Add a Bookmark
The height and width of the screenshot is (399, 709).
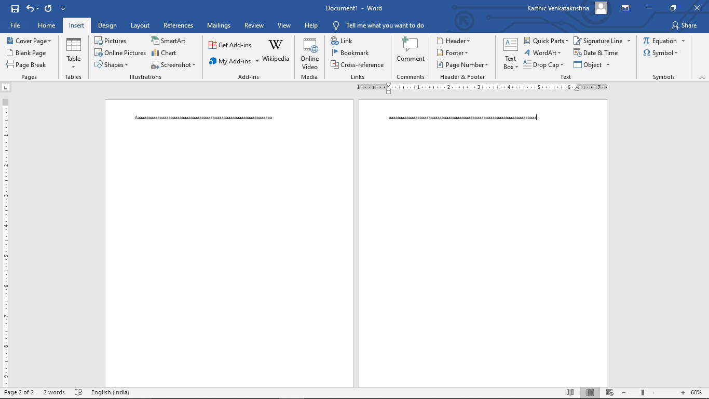[350, 52]
